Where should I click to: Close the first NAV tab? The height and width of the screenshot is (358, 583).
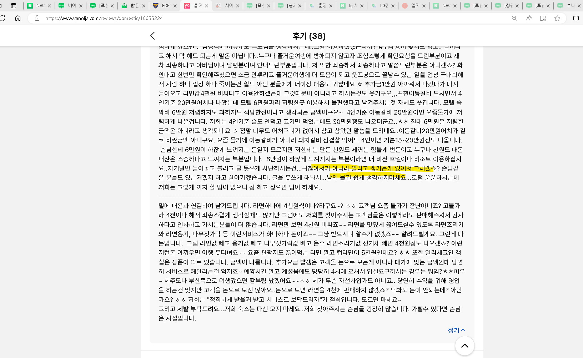[x=49, y=6]
